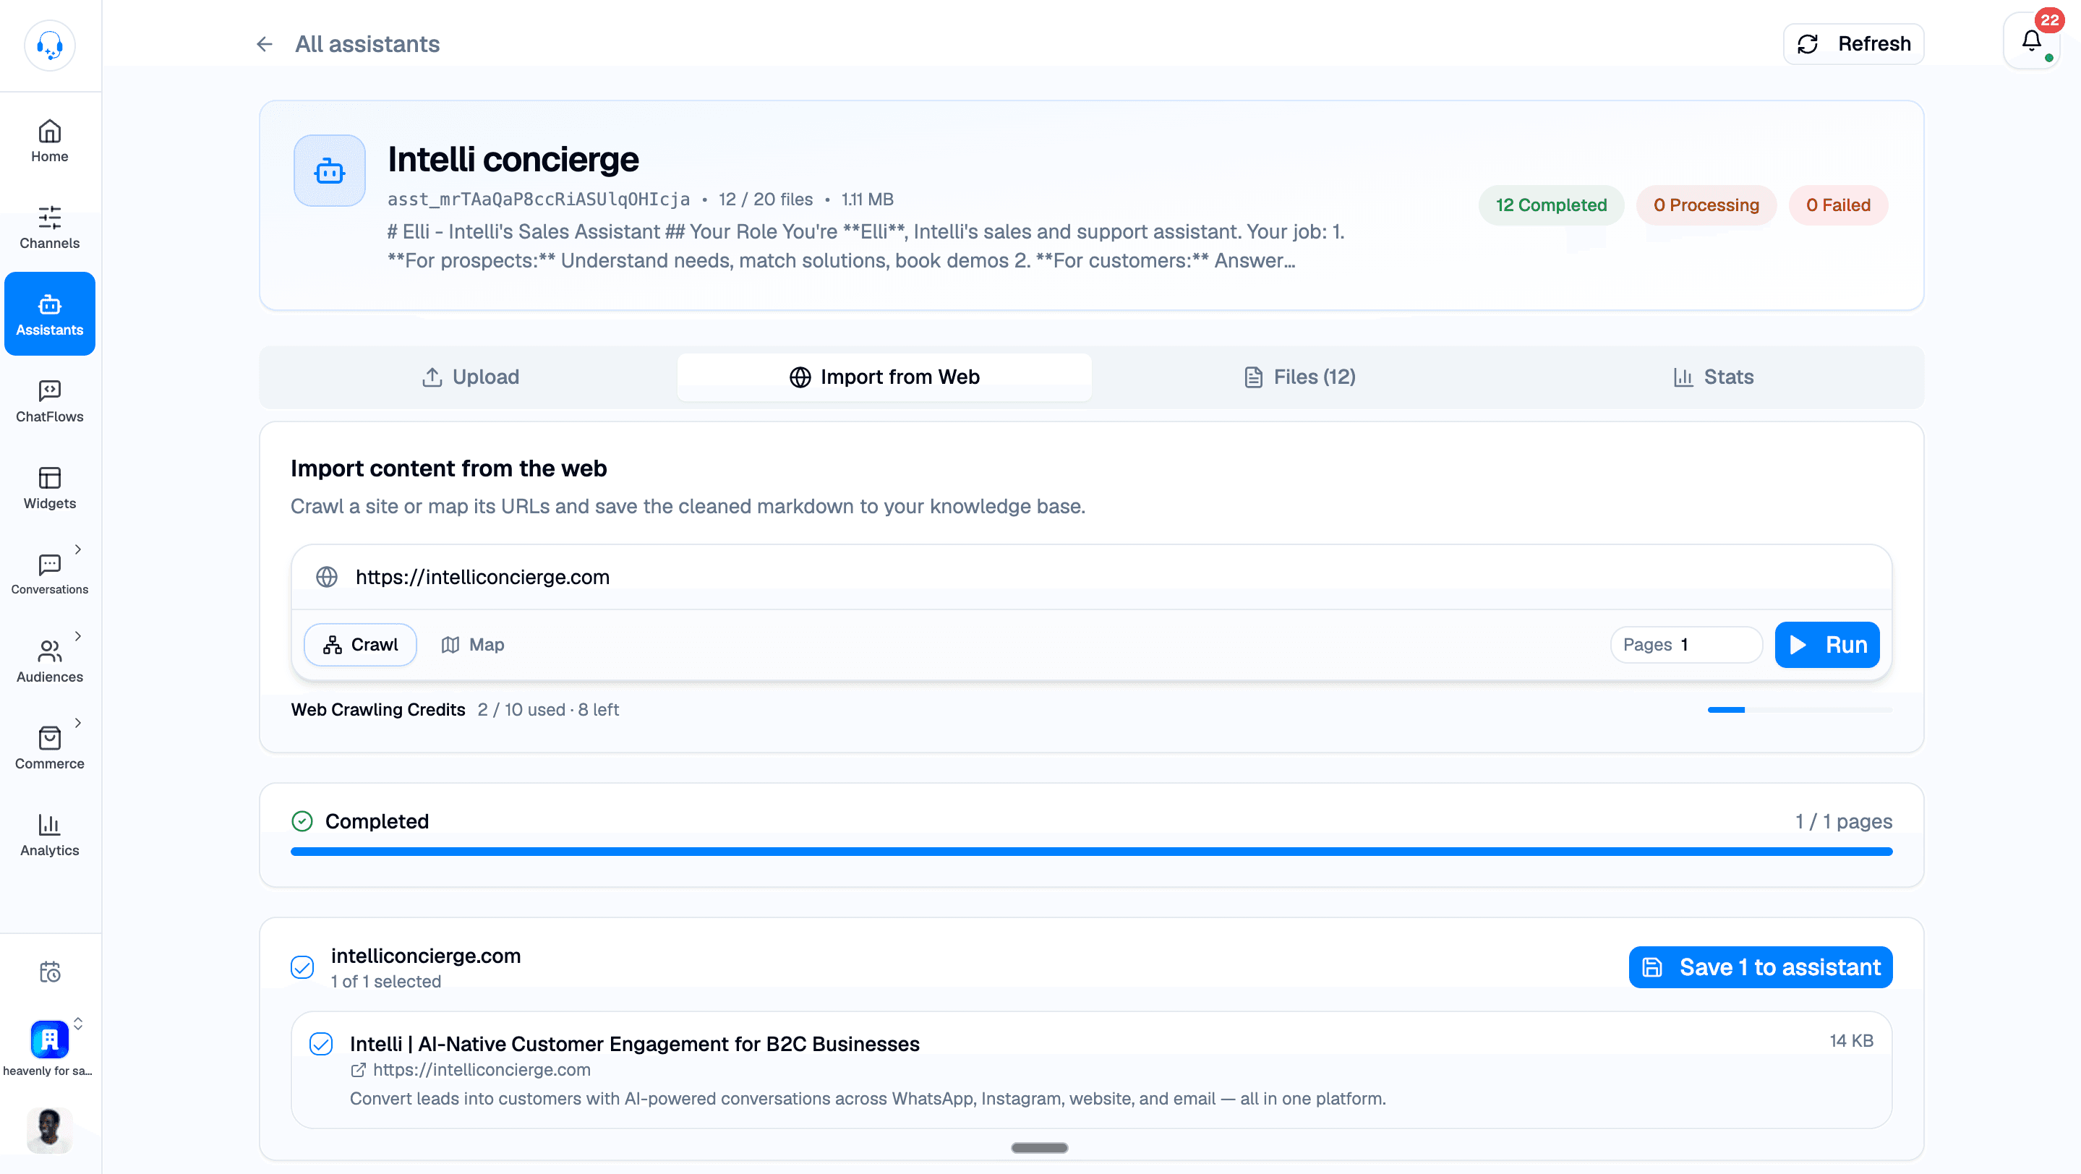Click Save 1 to assistant button

1761,967
